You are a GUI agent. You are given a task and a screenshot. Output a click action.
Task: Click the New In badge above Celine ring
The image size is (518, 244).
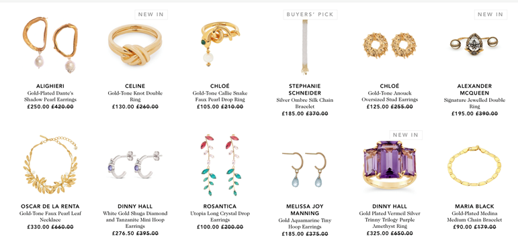pyautogui.click(x=151, y=15)
